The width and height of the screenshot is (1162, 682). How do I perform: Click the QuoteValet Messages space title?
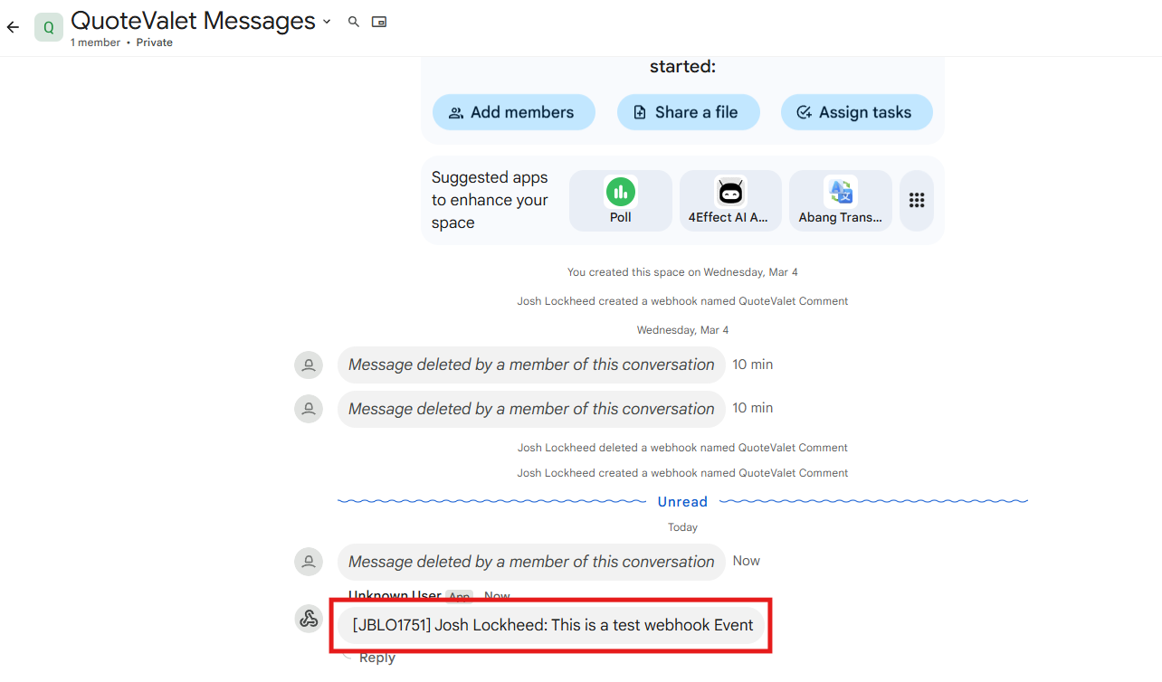(193, 21)
